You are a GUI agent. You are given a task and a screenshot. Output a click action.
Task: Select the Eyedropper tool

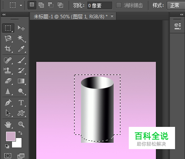coord(21,49)
